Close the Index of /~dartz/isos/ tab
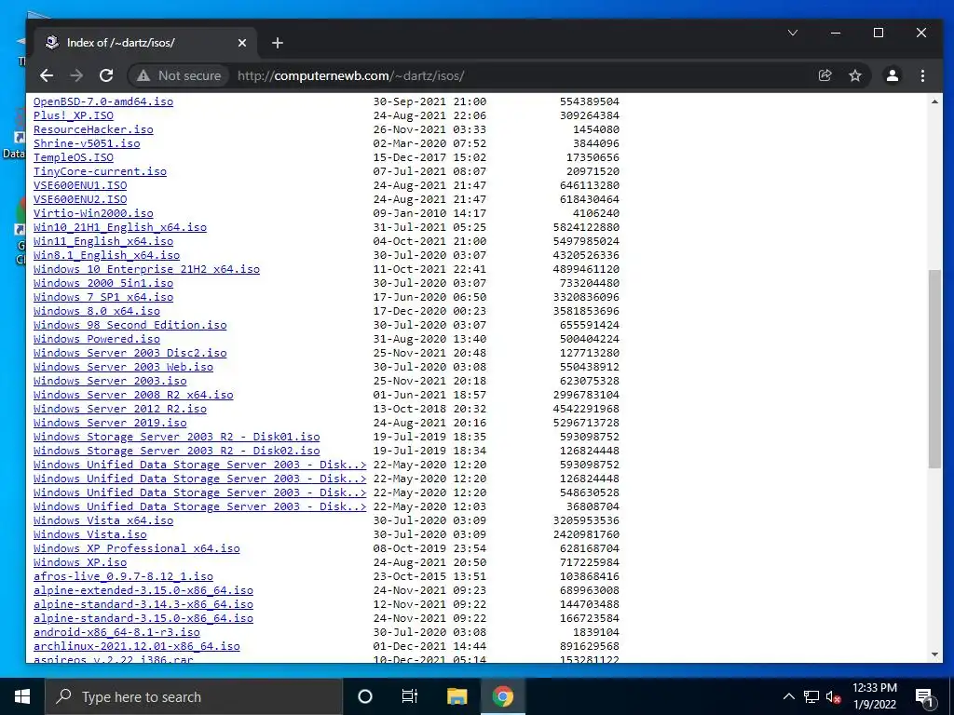Viewport: 954px width, 715px height. tap(242, 43)
